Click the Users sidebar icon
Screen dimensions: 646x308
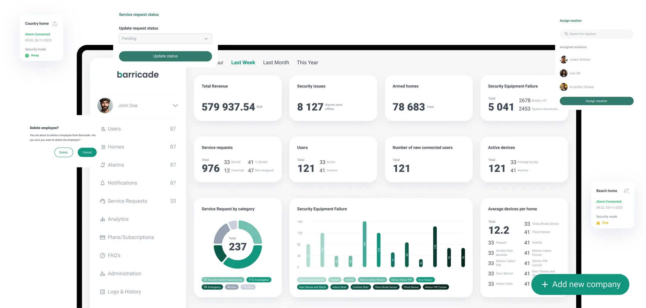coord(103,129)
